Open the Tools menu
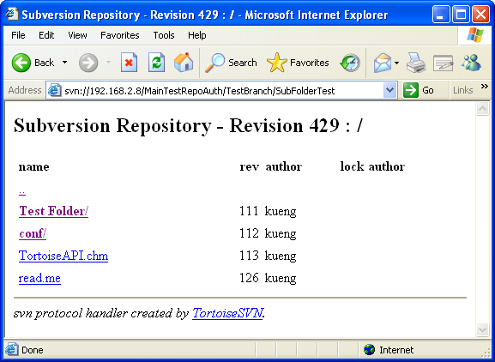 (164, 35)
